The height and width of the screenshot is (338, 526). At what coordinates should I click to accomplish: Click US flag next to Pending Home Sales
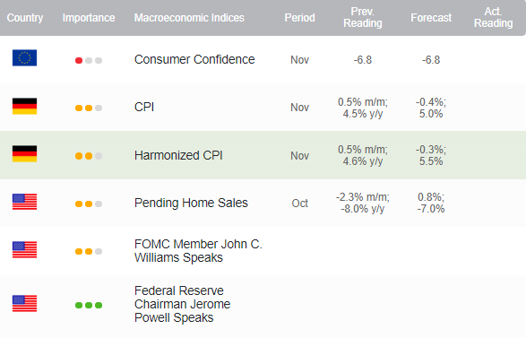tap(24, 202)
